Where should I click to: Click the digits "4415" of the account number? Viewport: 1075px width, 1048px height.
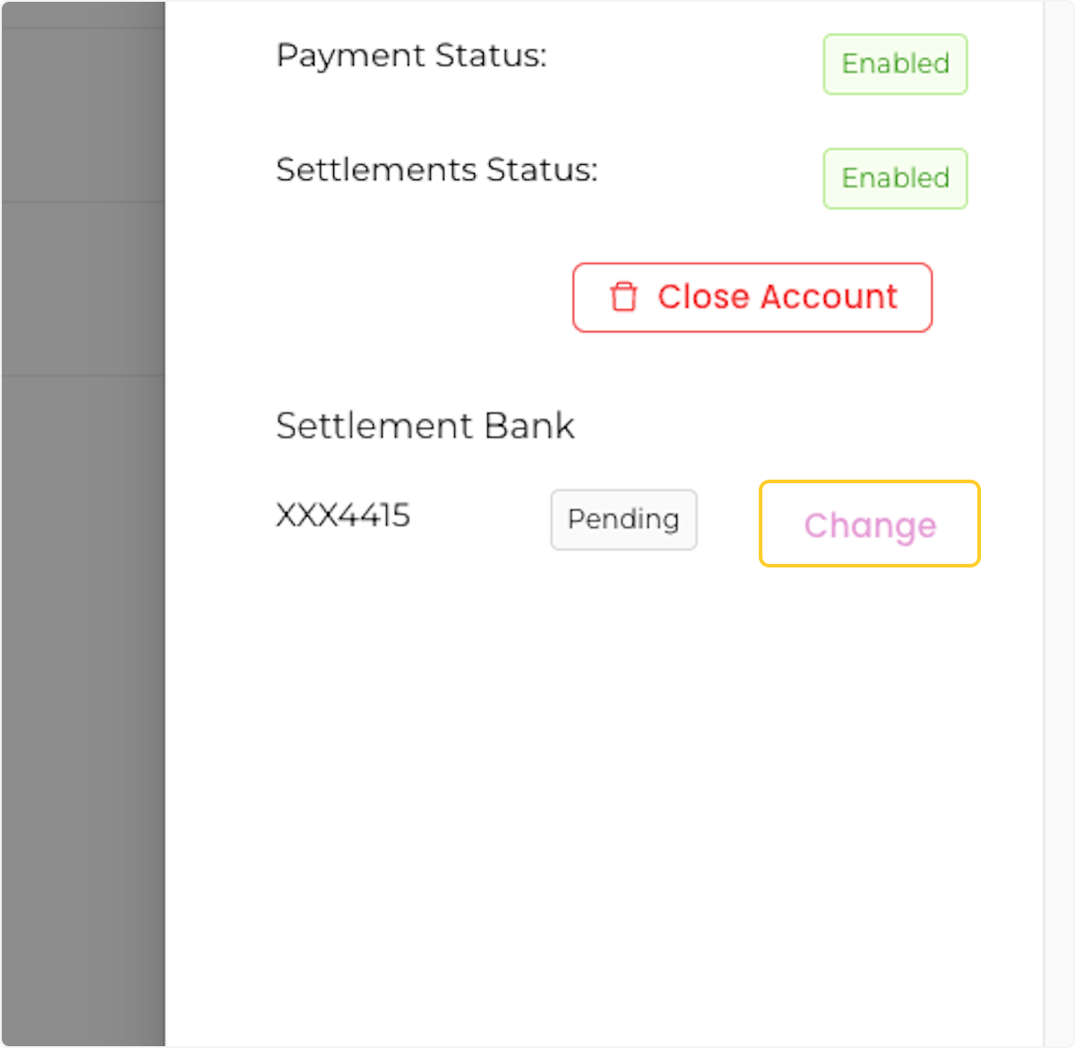pyautogui.click(x=376, y=515)
